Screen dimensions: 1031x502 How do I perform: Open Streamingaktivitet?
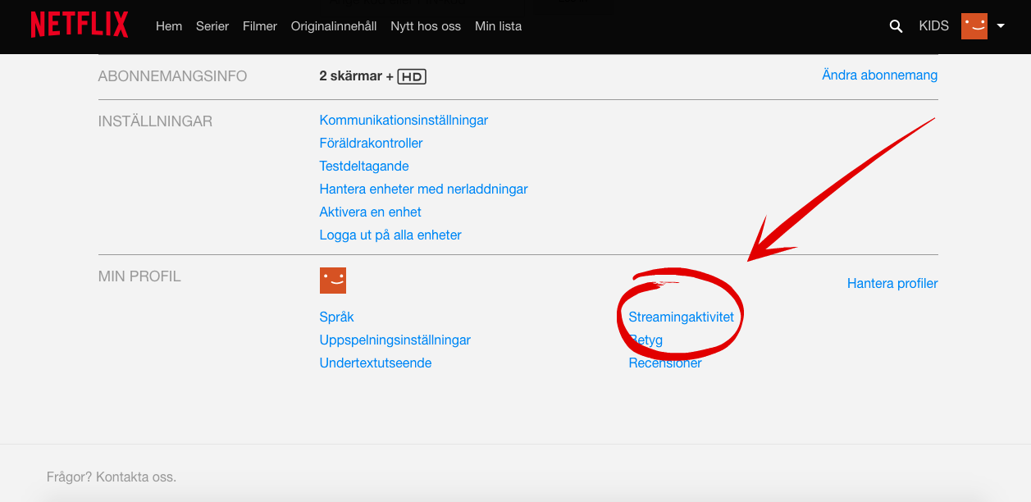[682, 317]
